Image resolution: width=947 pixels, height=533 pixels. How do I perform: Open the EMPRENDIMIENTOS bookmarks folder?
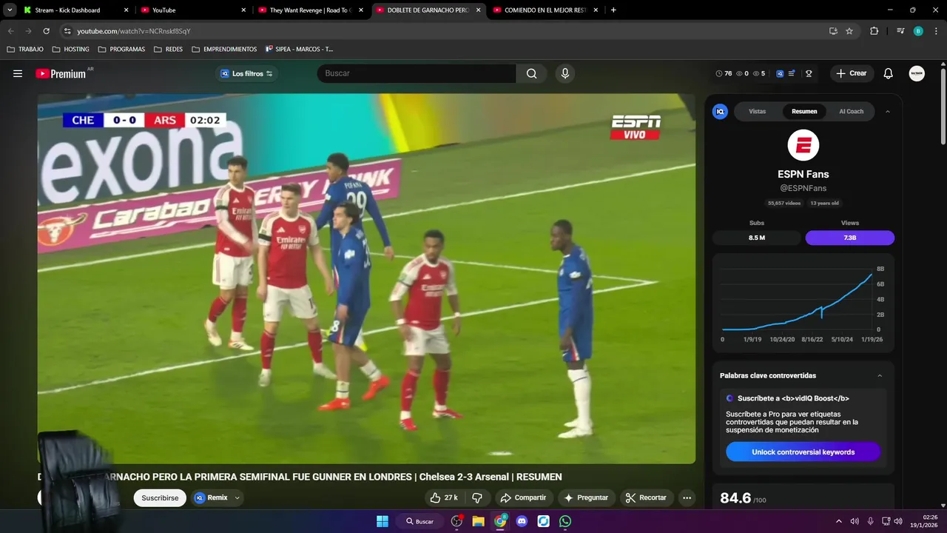coord(224,49)
